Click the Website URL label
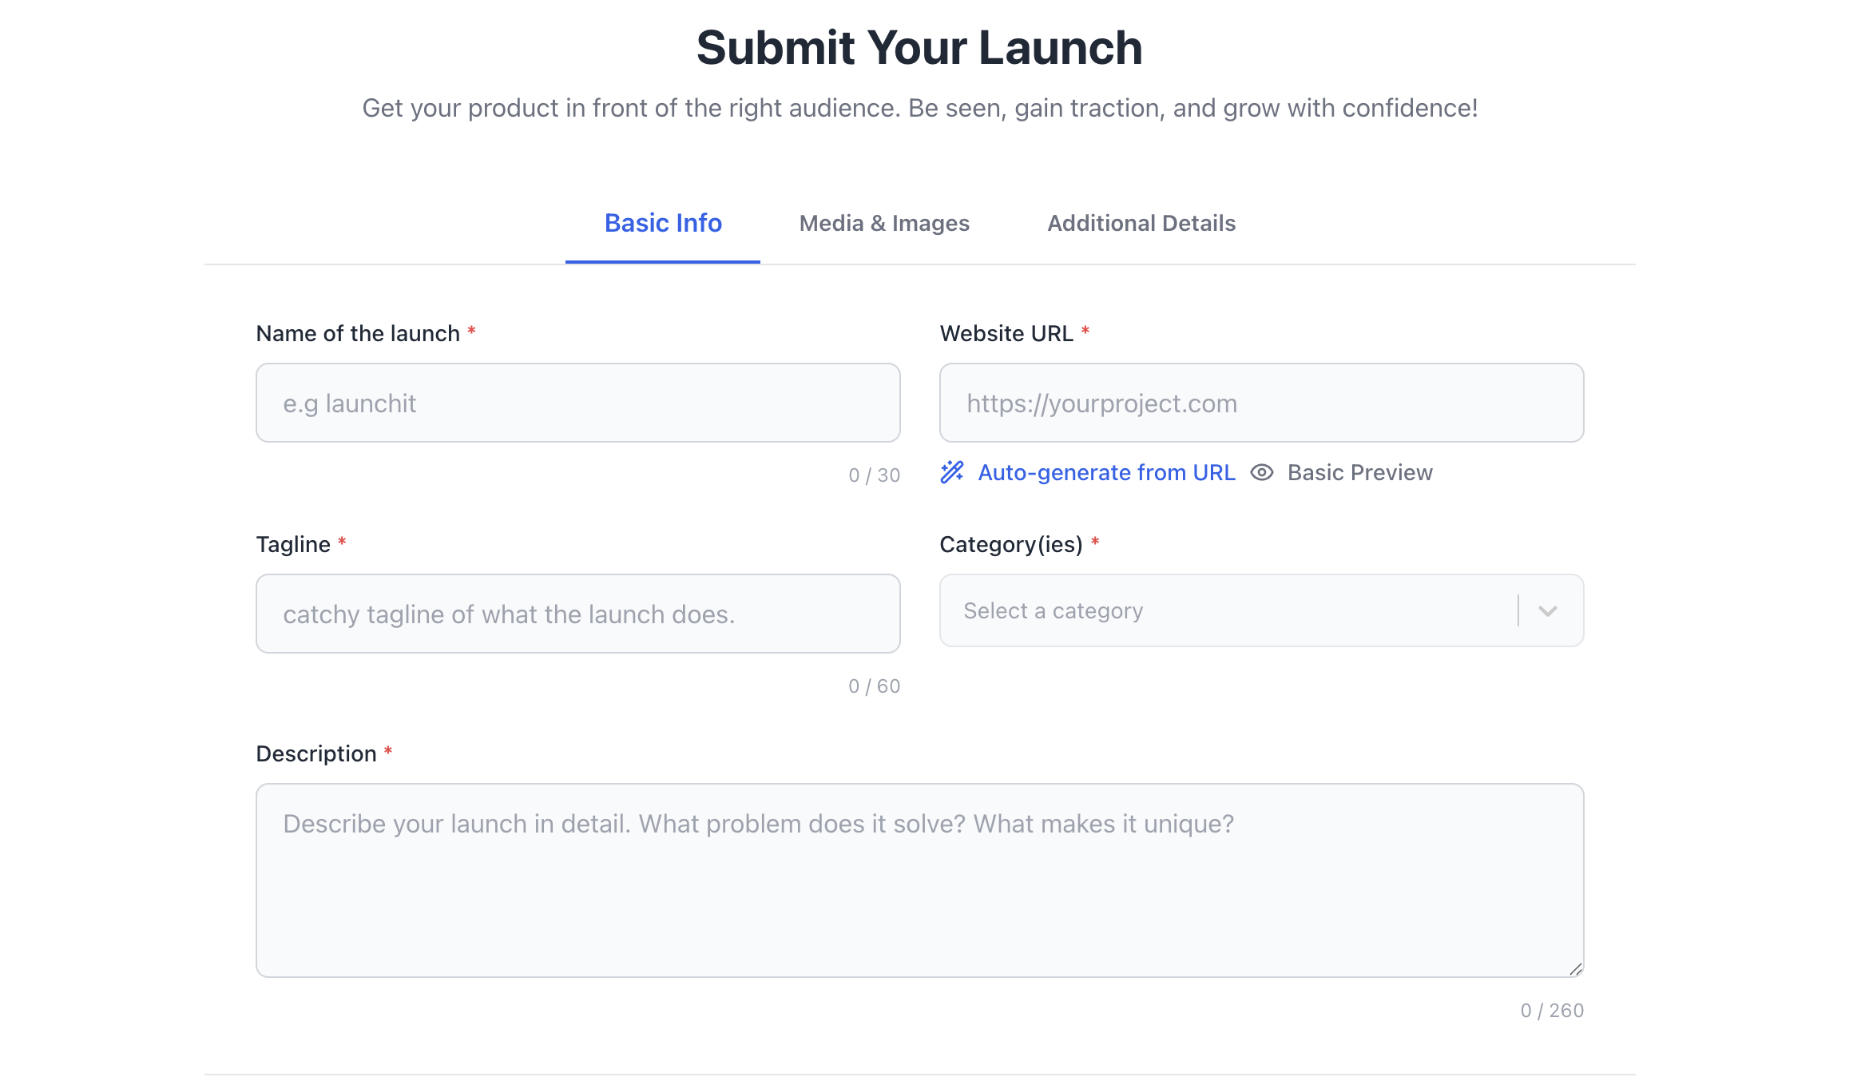Viewport: 1861px width, 1077px height. click(x=1006, y=333)
